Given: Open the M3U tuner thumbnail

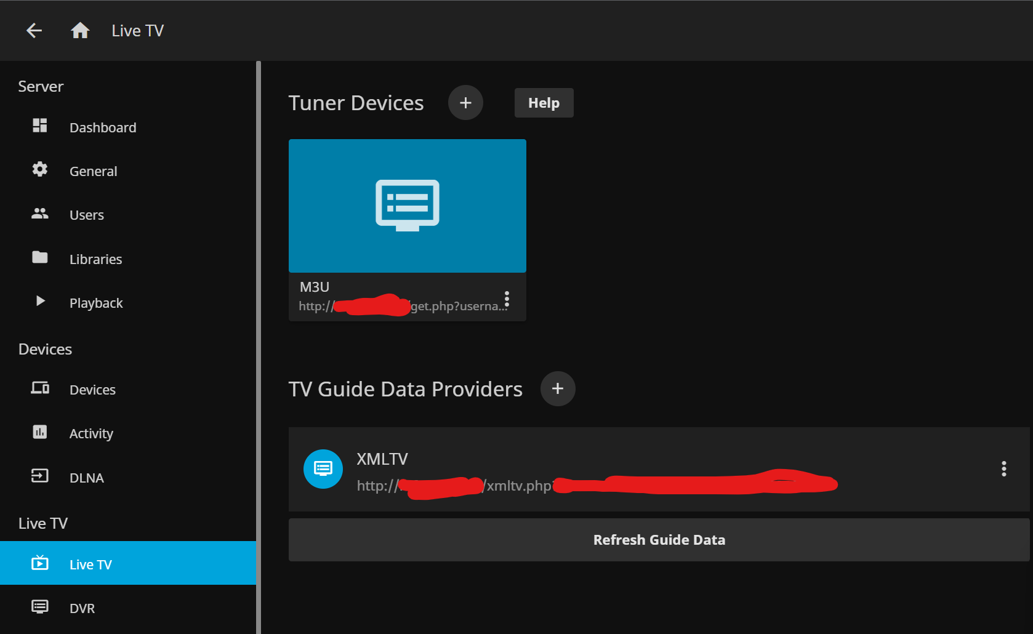Looking at the screenshot, I should [408, 206].
